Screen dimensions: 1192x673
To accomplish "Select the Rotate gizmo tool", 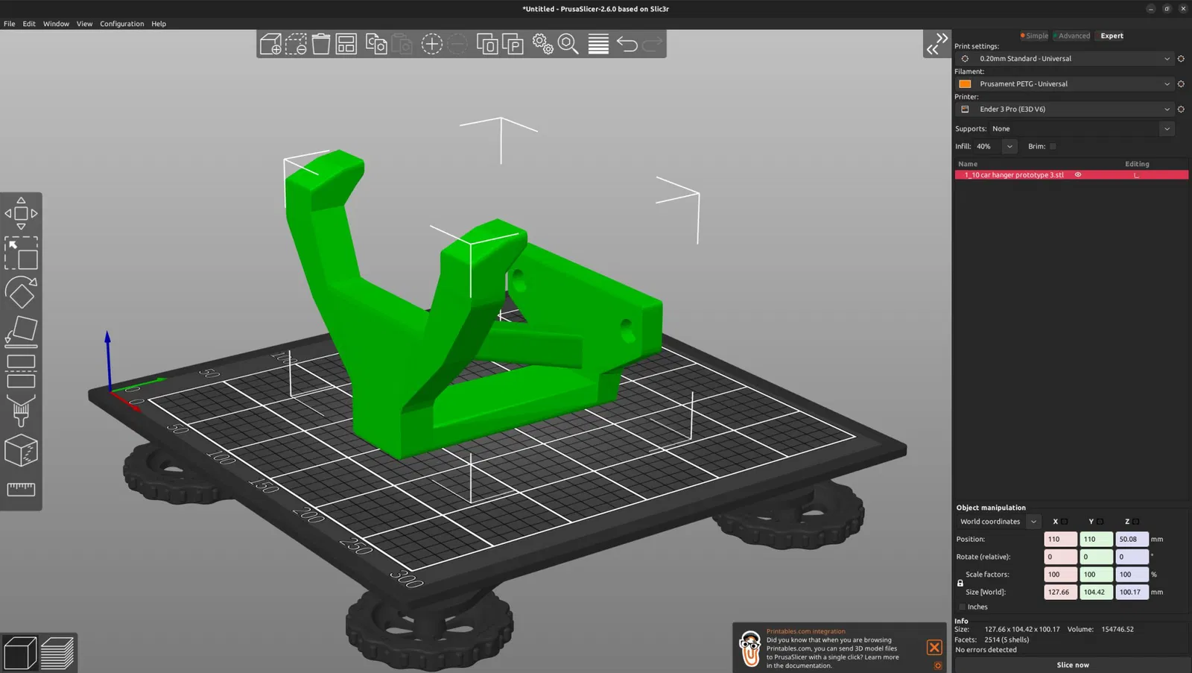I will [x=21, y=293].
